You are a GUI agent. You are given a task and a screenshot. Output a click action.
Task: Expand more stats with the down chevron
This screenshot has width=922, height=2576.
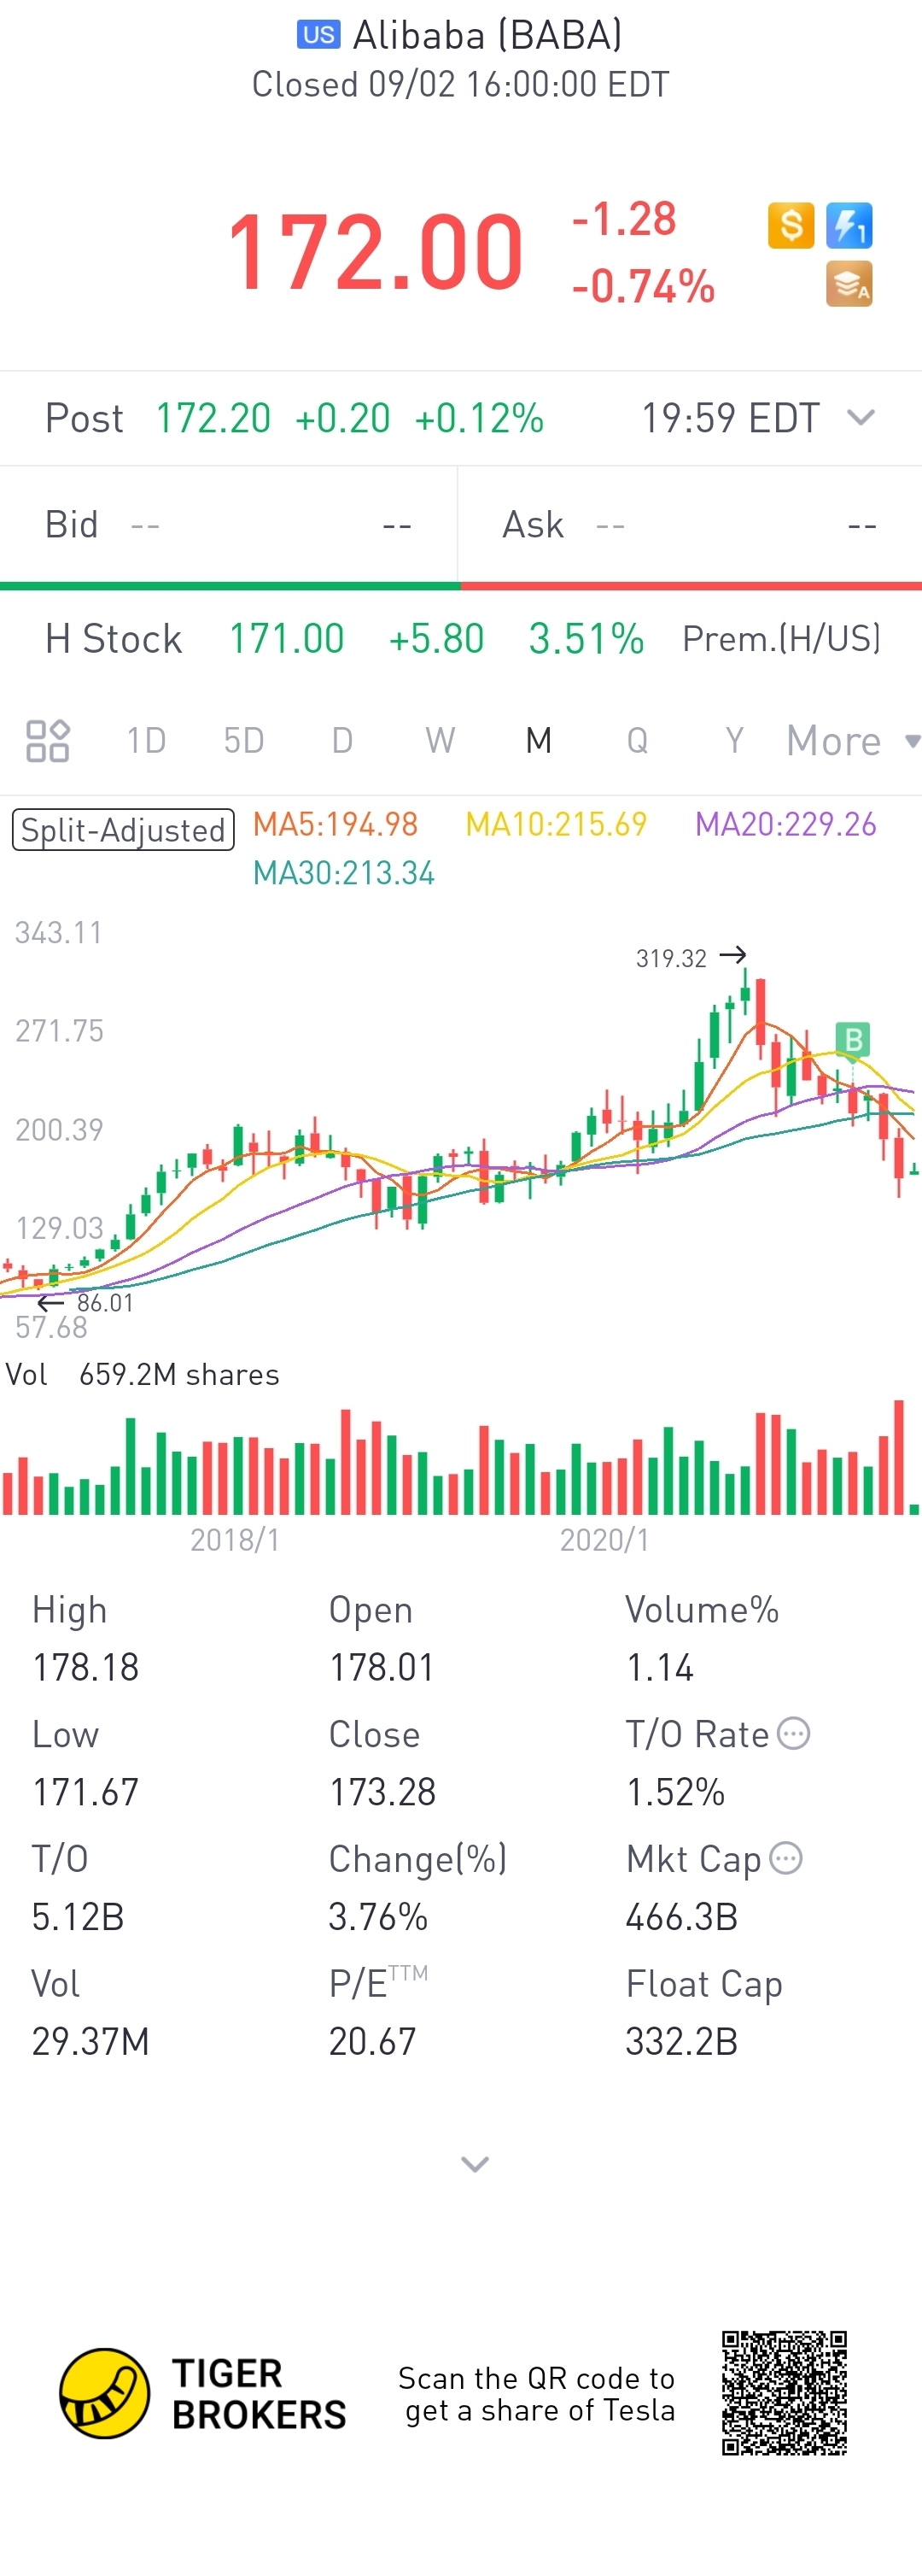[475, 2164]
